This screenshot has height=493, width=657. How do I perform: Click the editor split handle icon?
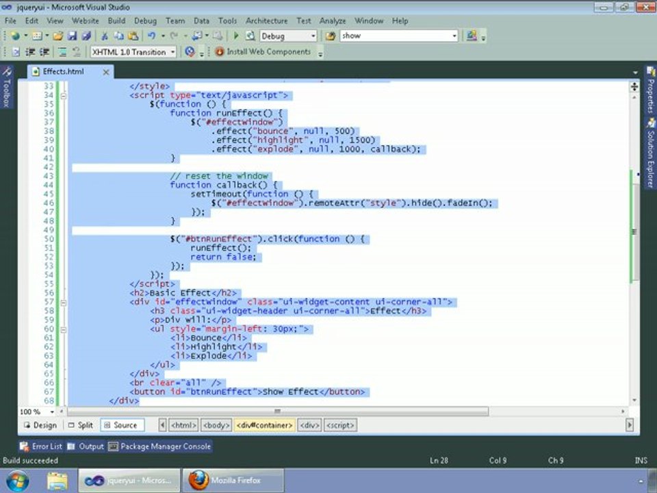tap(634, 87)
